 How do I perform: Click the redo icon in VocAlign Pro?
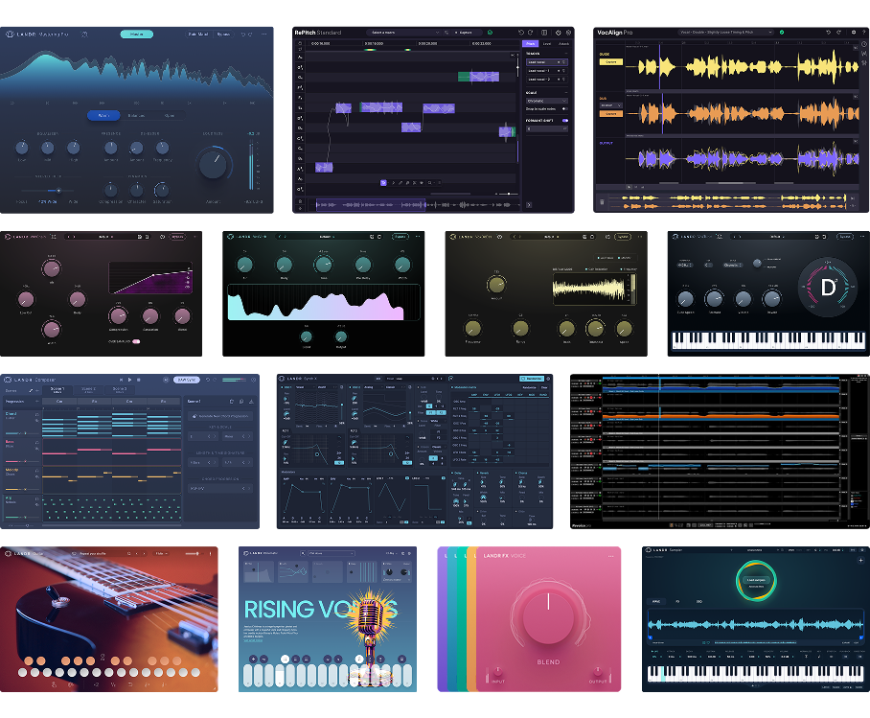[x=838, y=33]
